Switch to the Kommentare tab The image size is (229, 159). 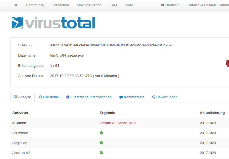tap(132, 97)
